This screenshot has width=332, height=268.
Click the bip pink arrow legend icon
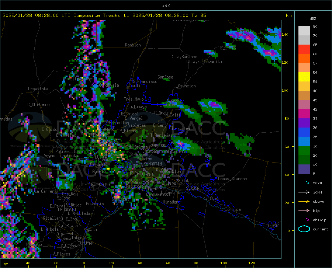pyautogui.click(x=304, y=211)
